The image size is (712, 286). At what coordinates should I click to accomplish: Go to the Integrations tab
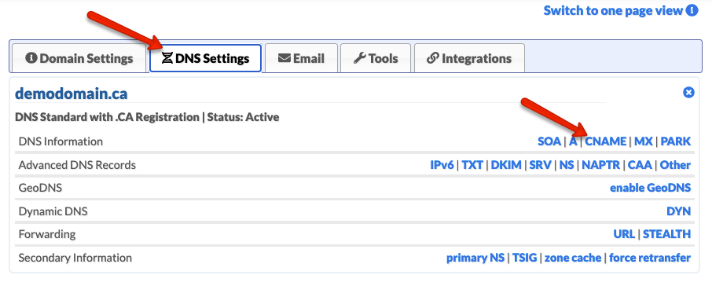pos(469,58)
